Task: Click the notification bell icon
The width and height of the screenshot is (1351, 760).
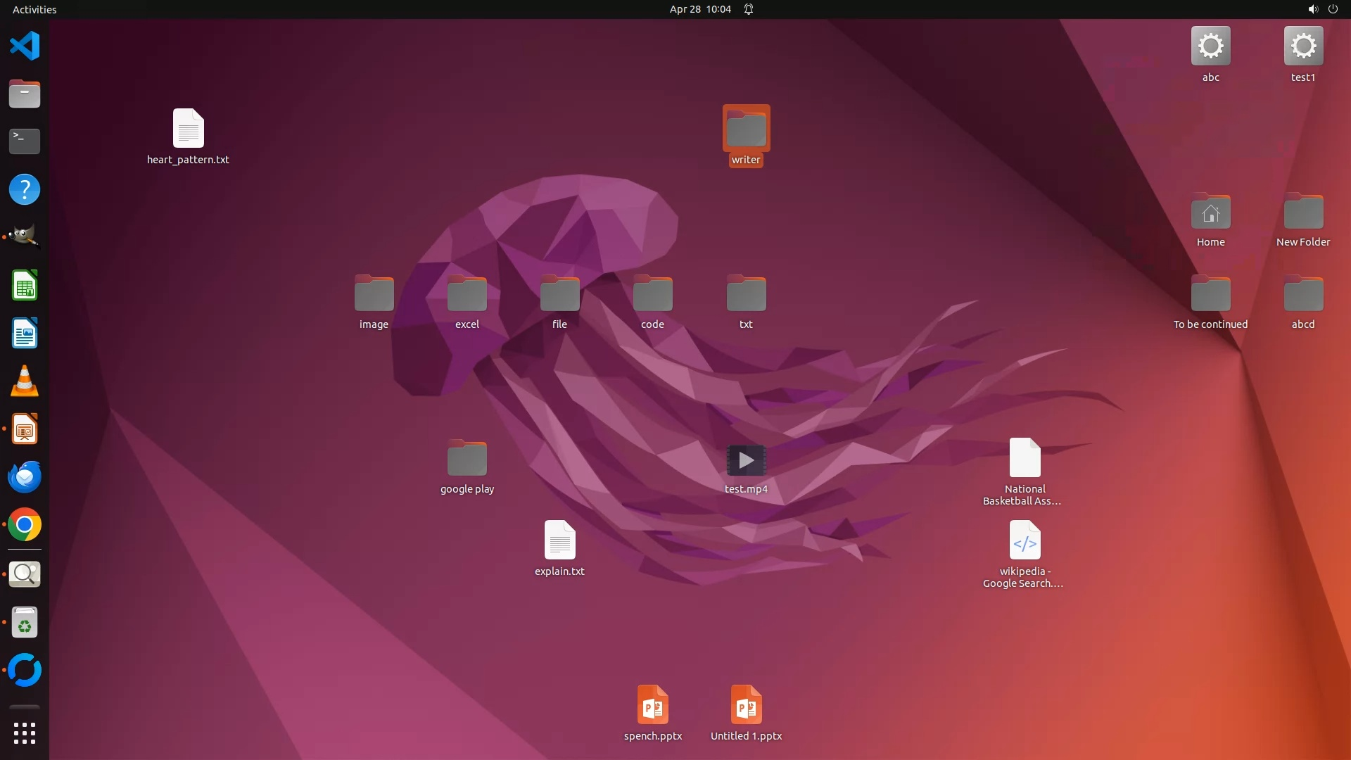Action: pos(749,9)
